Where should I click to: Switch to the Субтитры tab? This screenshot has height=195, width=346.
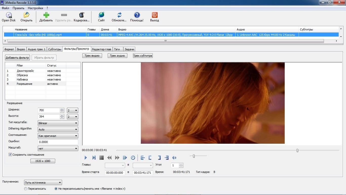(55, 49)
